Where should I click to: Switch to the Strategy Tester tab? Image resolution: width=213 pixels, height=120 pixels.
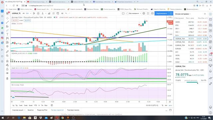pos(57,110)
